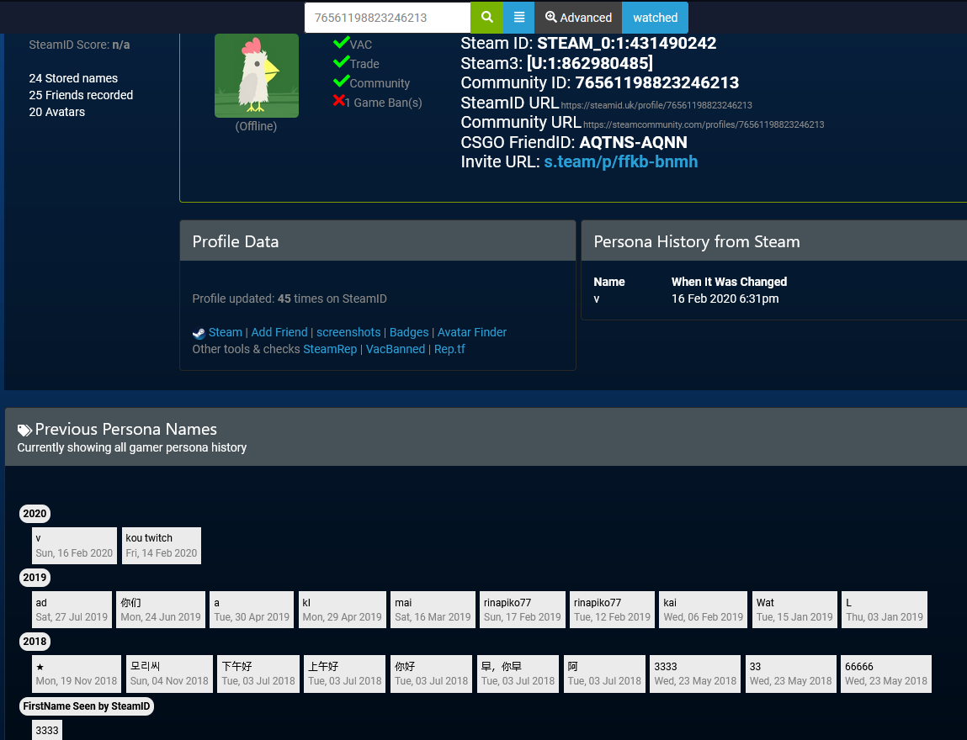Click persona name 'v' from 16 Feb 2020
Image resolution: width=967 pixels, height=740 pixels.
(74, 545)
